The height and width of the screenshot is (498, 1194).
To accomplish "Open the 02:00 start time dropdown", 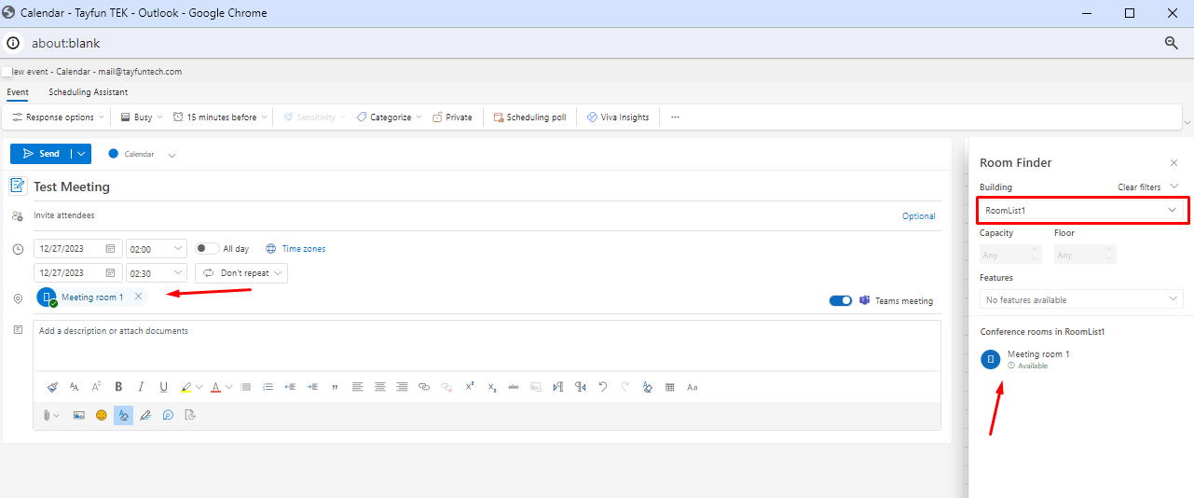I will (157, 249).
